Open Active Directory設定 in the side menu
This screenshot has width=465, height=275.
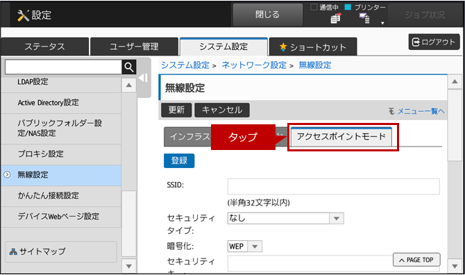(x=61, y=103)
